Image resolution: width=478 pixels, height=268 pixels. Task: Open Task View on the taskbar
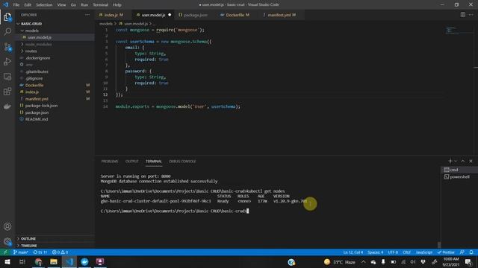click(22, 262)
